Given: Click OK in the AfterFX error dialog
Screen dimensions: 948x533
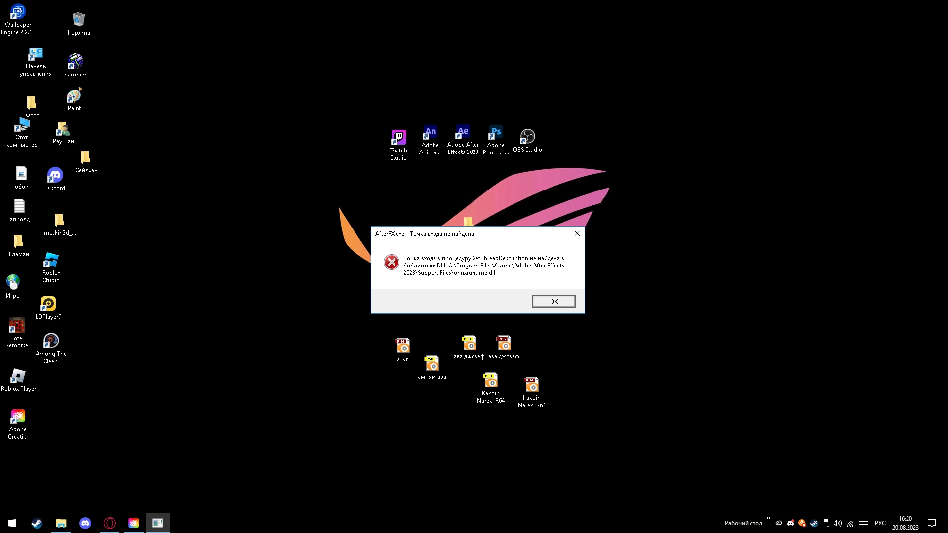Looking at the screenshot, I should point(553,301).
